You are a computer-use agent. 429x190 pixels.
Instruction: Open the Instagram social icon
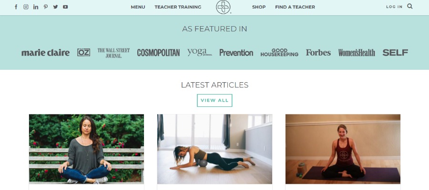(x=26, y=7)
